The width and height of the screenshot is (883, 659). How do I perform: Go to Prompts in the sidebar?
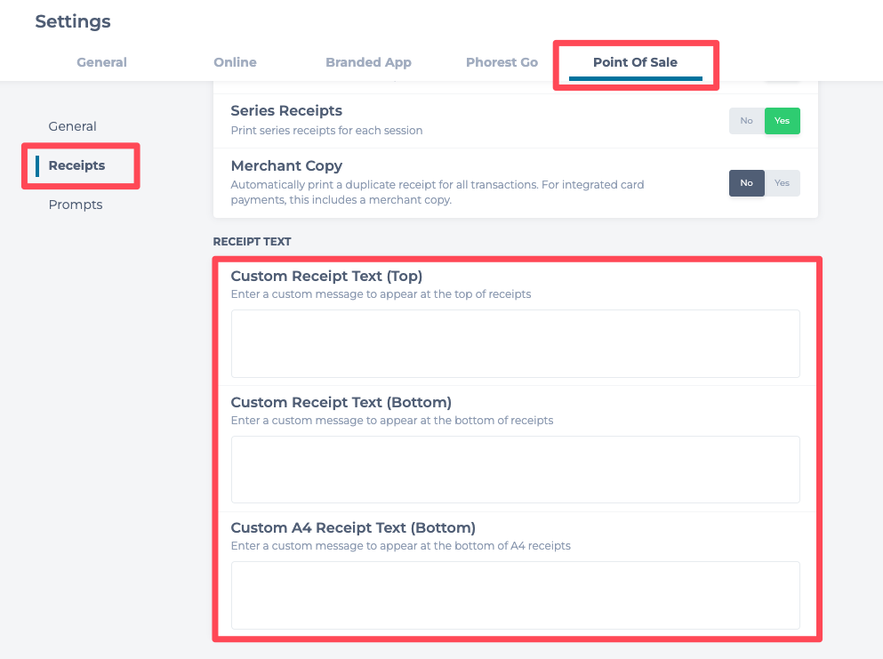point(76,205)
